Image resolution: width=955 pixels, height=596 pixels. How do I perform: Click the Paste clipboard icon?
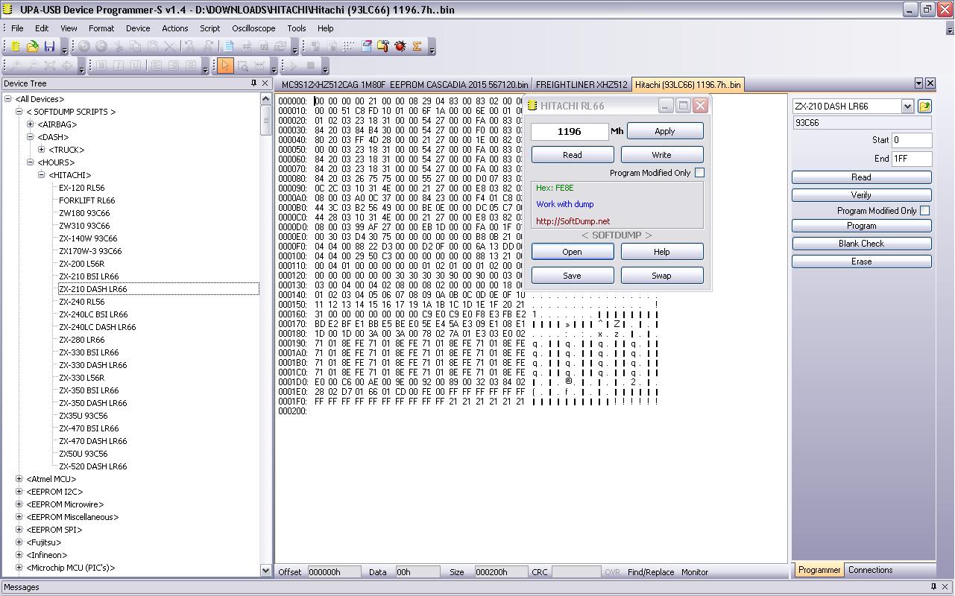click(x=153, y=46)
